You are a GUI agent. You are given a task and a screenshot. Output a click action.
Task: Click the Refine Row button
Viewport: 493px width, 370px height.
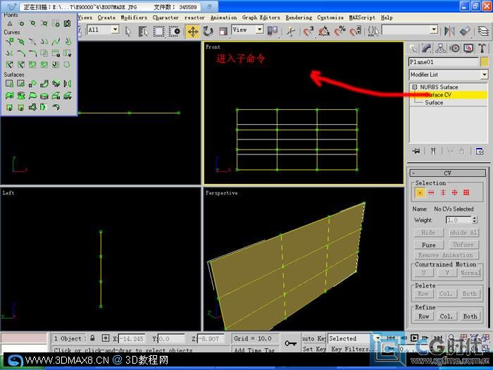(423, 316)
